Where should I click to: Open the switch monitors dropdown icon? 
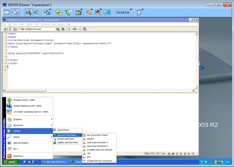coord(47,13)
